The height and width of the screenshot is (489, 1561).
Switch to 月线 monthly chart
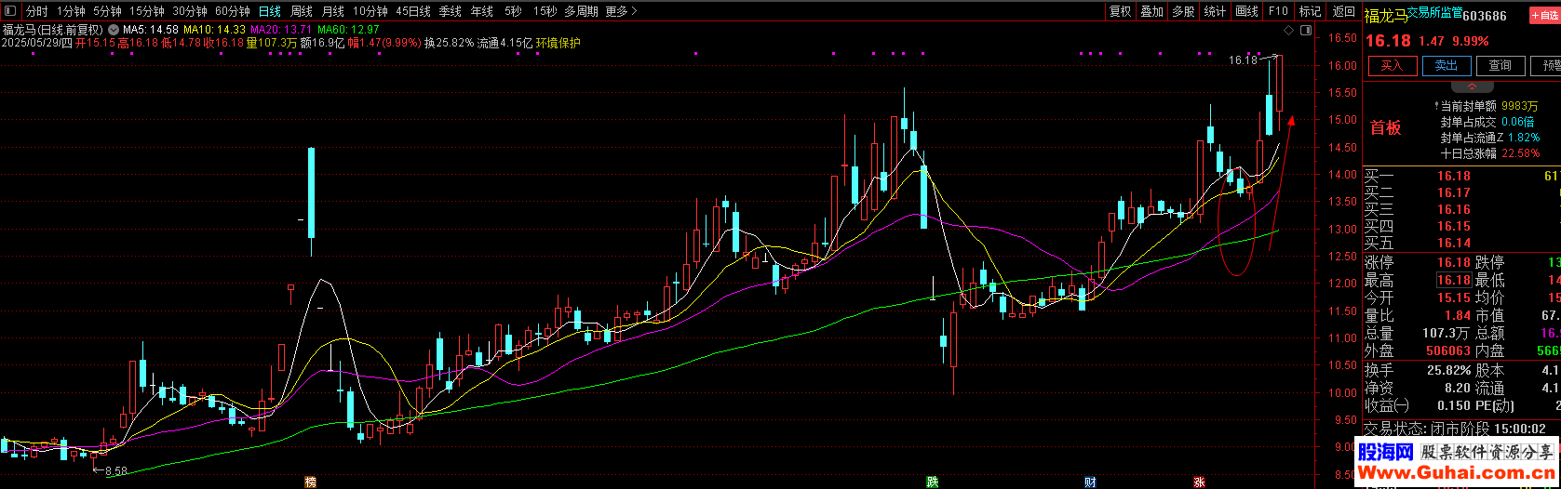(332, 11)
